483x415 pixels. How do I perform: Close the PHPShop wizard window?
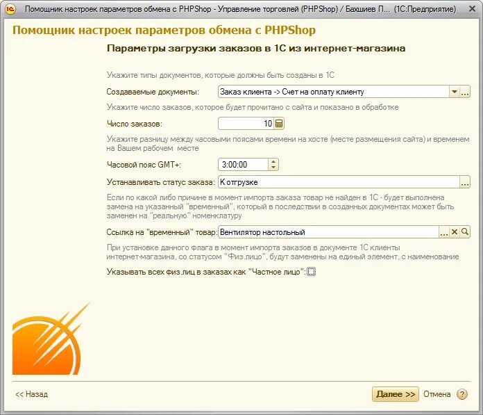coord(472,9)
